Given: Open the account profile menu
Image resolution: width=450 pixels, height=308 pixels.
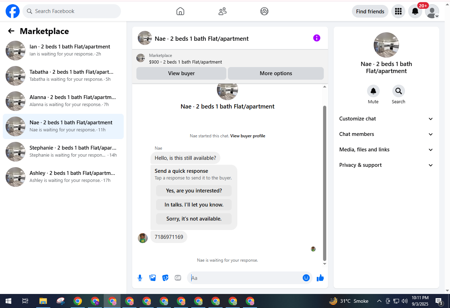Looking at the screenshot, I should pos(432,11).
